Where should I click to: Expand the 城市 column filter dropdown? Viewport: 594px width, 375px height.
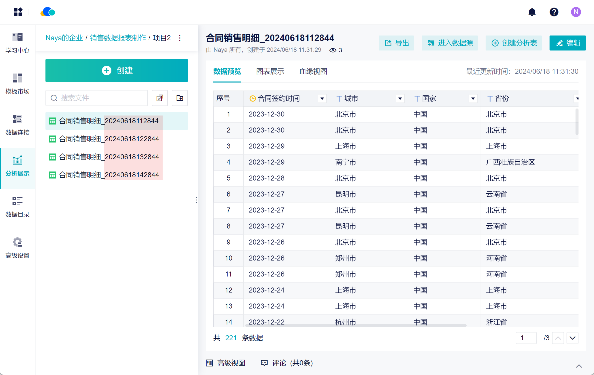(x=400, y=98)
